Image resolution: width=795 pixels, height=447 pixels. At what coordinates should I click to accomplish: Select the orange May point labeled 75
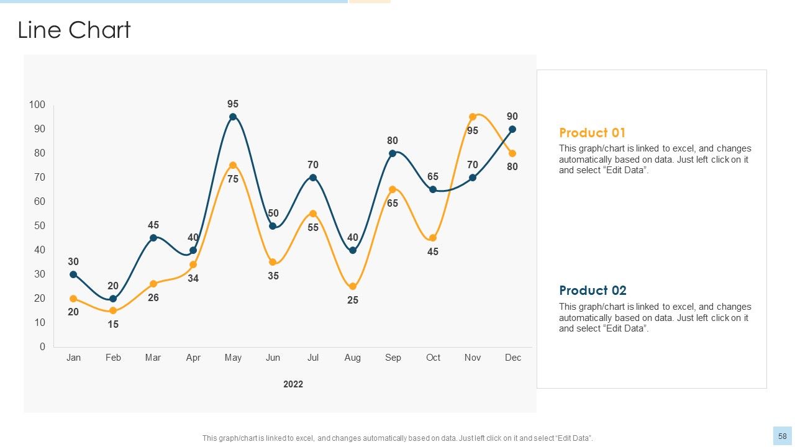233,165
